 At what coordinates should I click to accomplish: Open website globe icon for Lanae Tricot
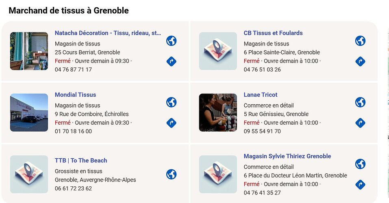click(360, 102)
